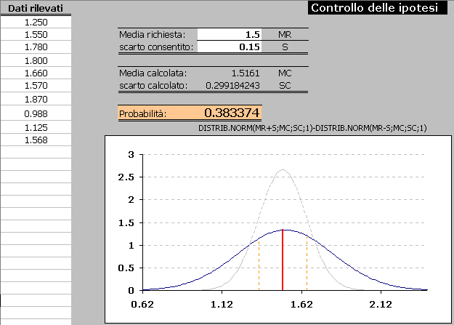Select the red vertical mean line in chart
454x325 pixels.
(x=283, y=262)
